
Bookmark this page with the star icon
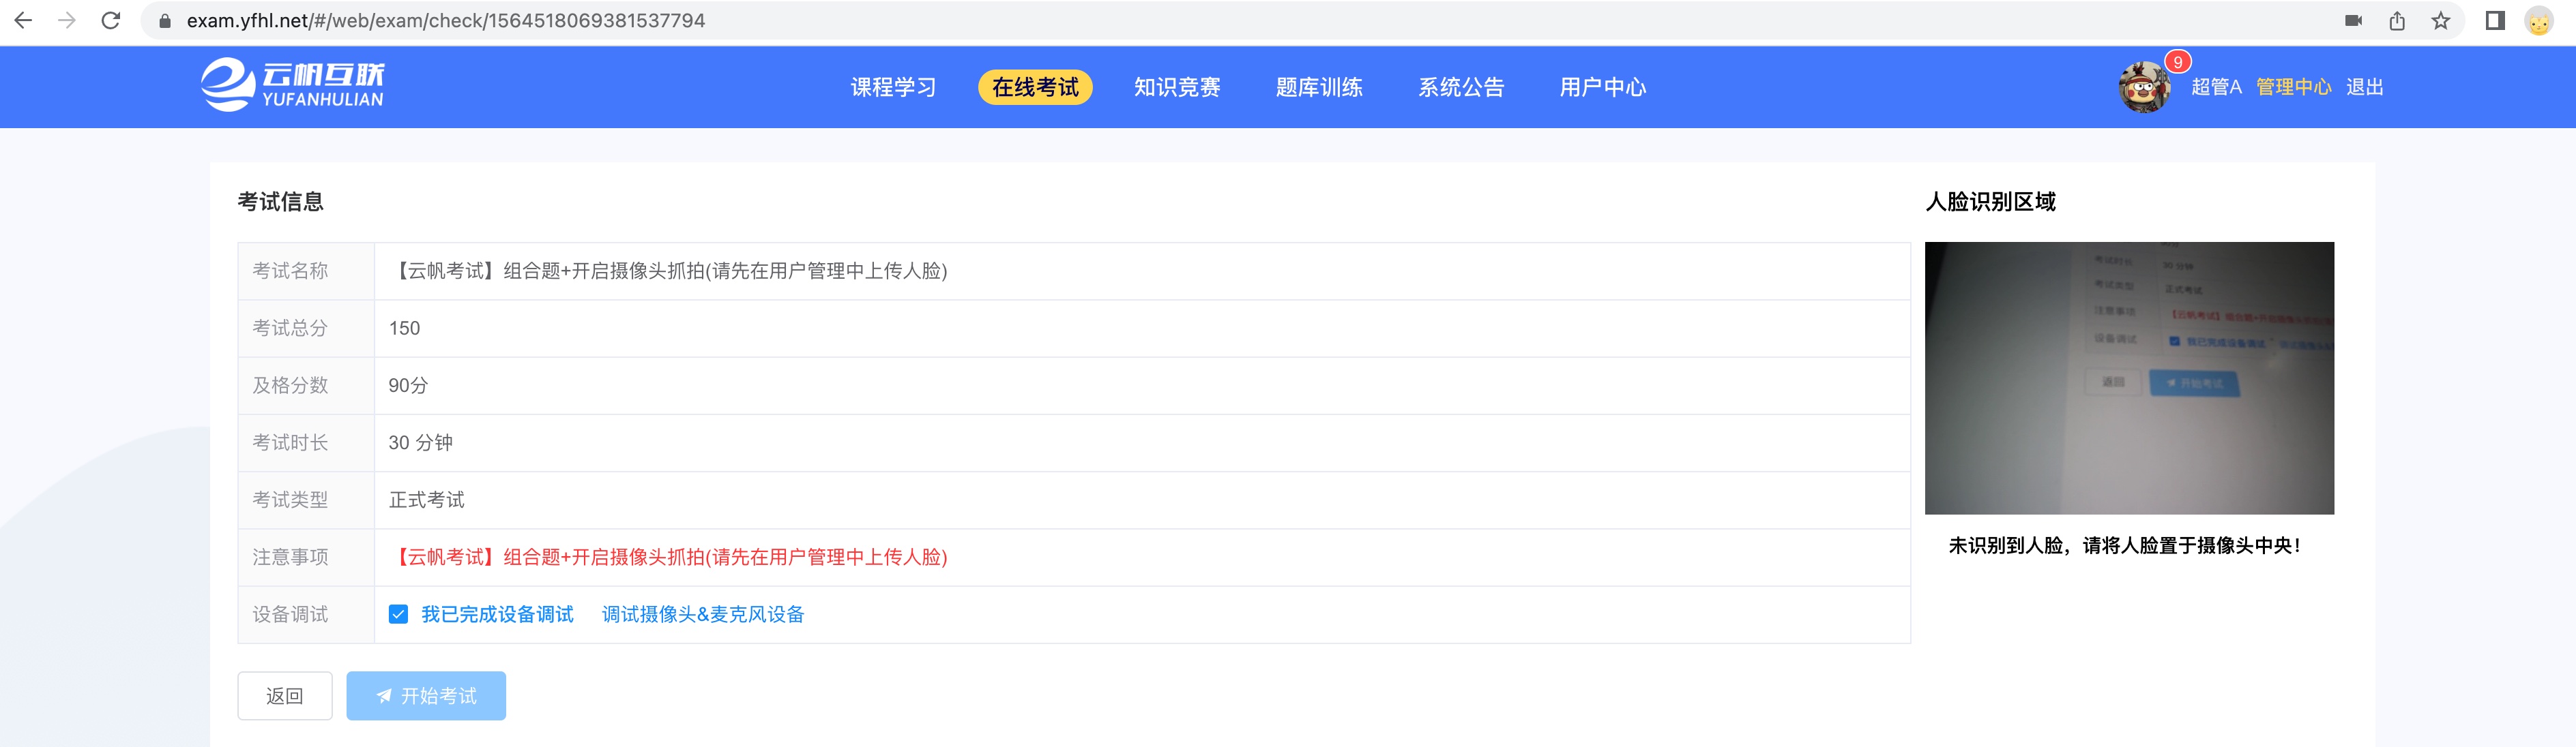point(2441,21)
